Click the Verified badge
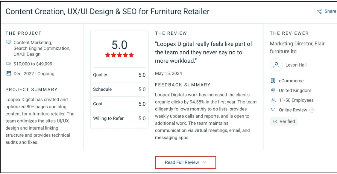 (x=284, y=121)
